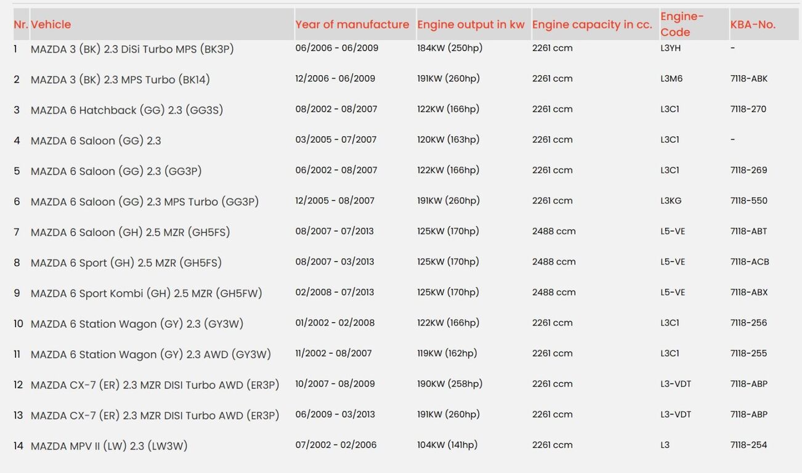
Task: Click MAZDA 6 Saloon (GG) 2.3 MPS Turbo
Action: point(145,202)
